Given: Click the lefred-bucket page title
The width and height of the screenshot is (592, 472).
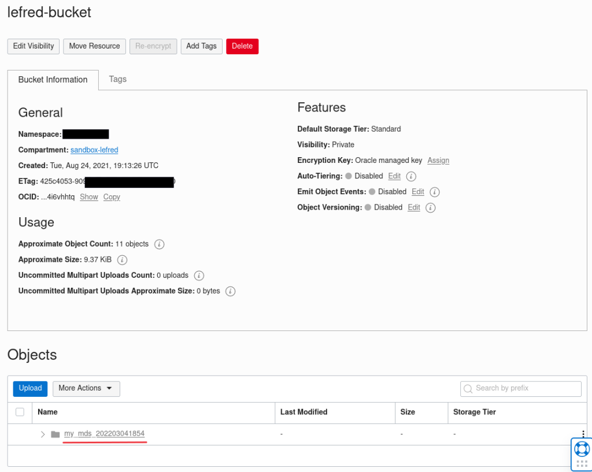Looking at the screenshot, I should click(x=49, y=13).
